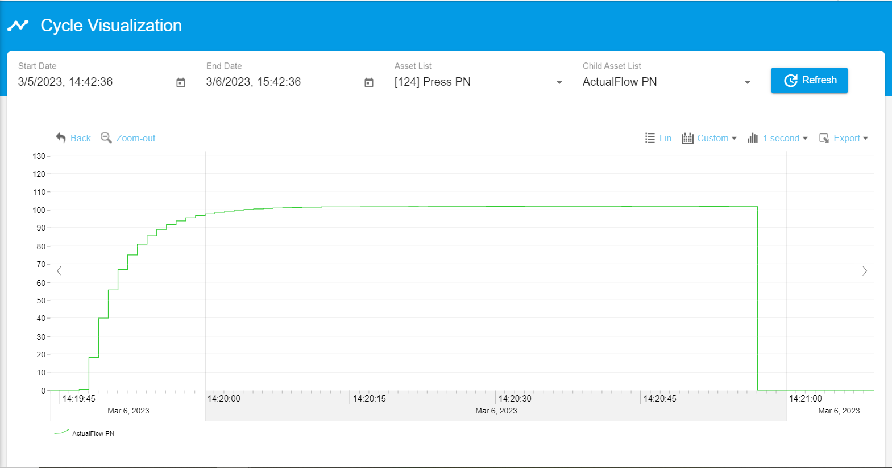The height and width of the screenshot is (468, 892).
Task: Click the Child Asset List field label
Action: 612,66
